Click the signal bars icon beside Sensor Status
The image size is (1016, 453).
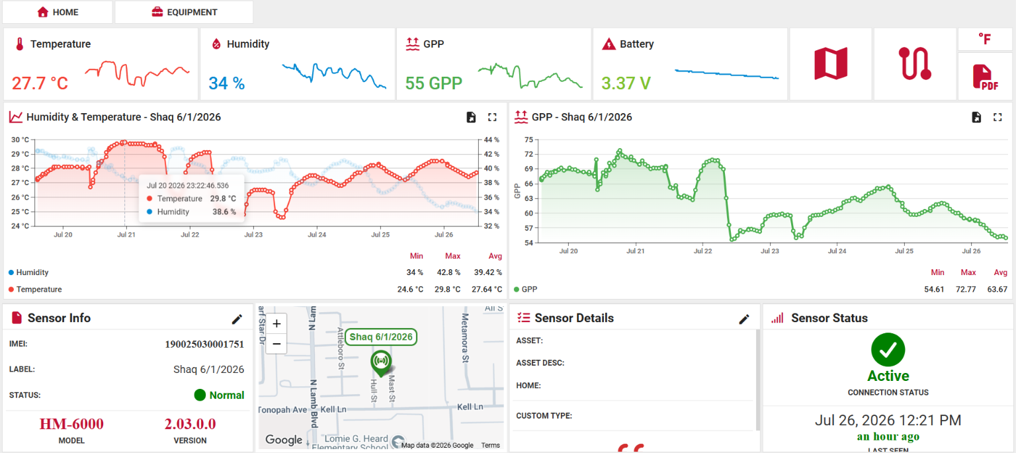777,318
